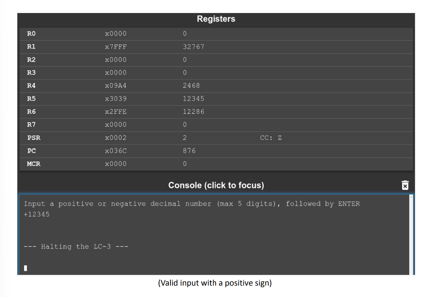
Task: Click the Console header bar
Action: click(x=216, y=185)
